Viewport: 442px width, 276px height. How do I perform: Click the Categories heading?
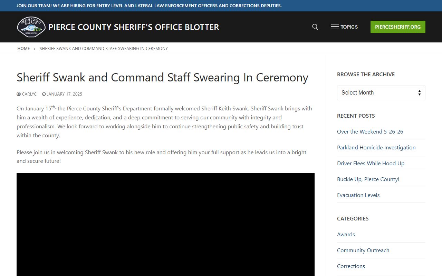pos(353,218)
